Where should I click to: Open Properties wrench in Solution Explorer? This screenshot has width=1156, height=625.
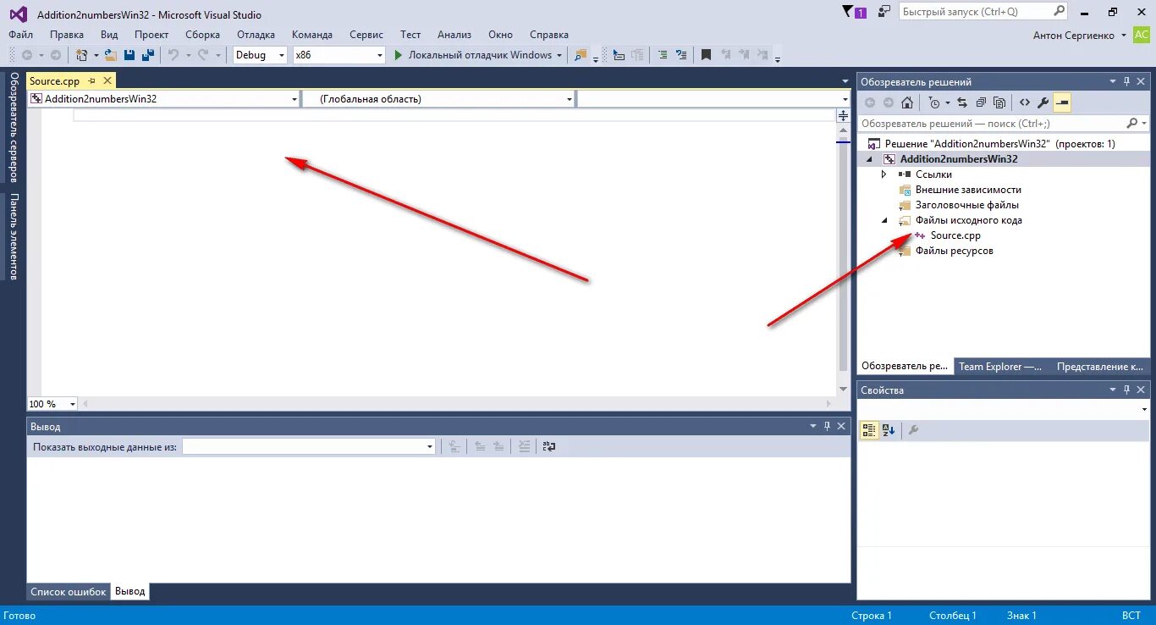click(1043, 102)
